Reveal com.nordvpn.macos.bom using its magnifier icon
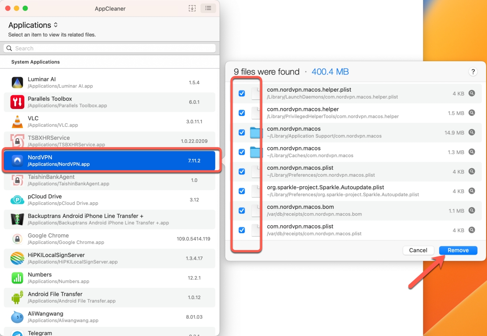 pyautogui.click(x=472, y=210)
